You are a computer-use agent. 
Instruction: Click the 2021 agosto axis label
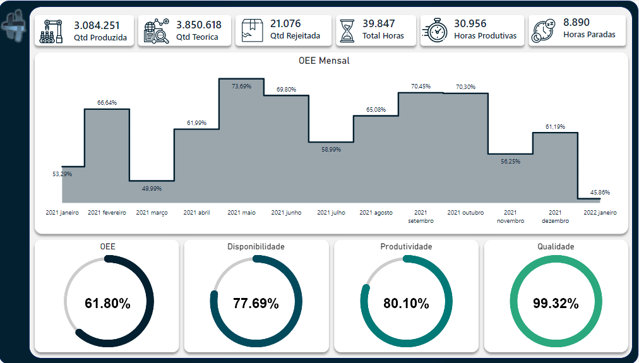pyautogui.click(x=376, y=213)
